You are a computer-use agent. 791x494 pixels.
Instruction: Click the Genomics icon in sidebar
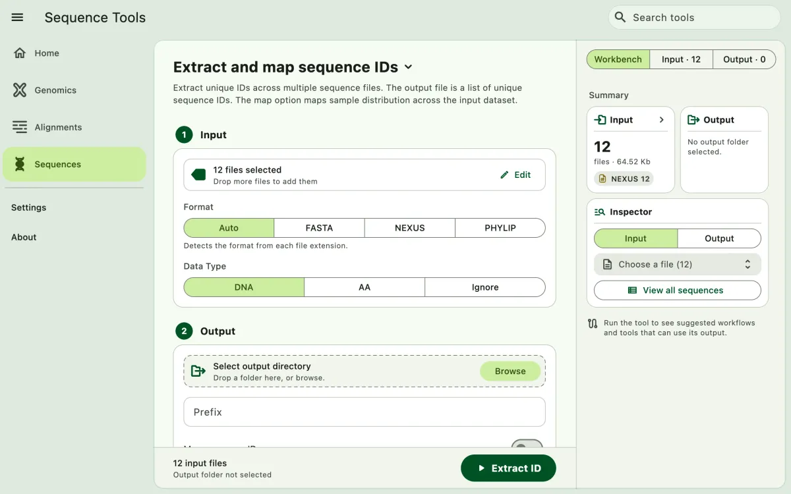pos(20,90)
